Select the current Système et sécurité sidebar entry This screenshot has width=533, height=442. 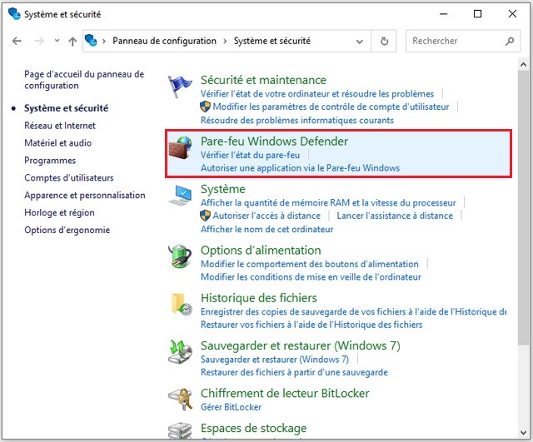click(x=67, y=108)
